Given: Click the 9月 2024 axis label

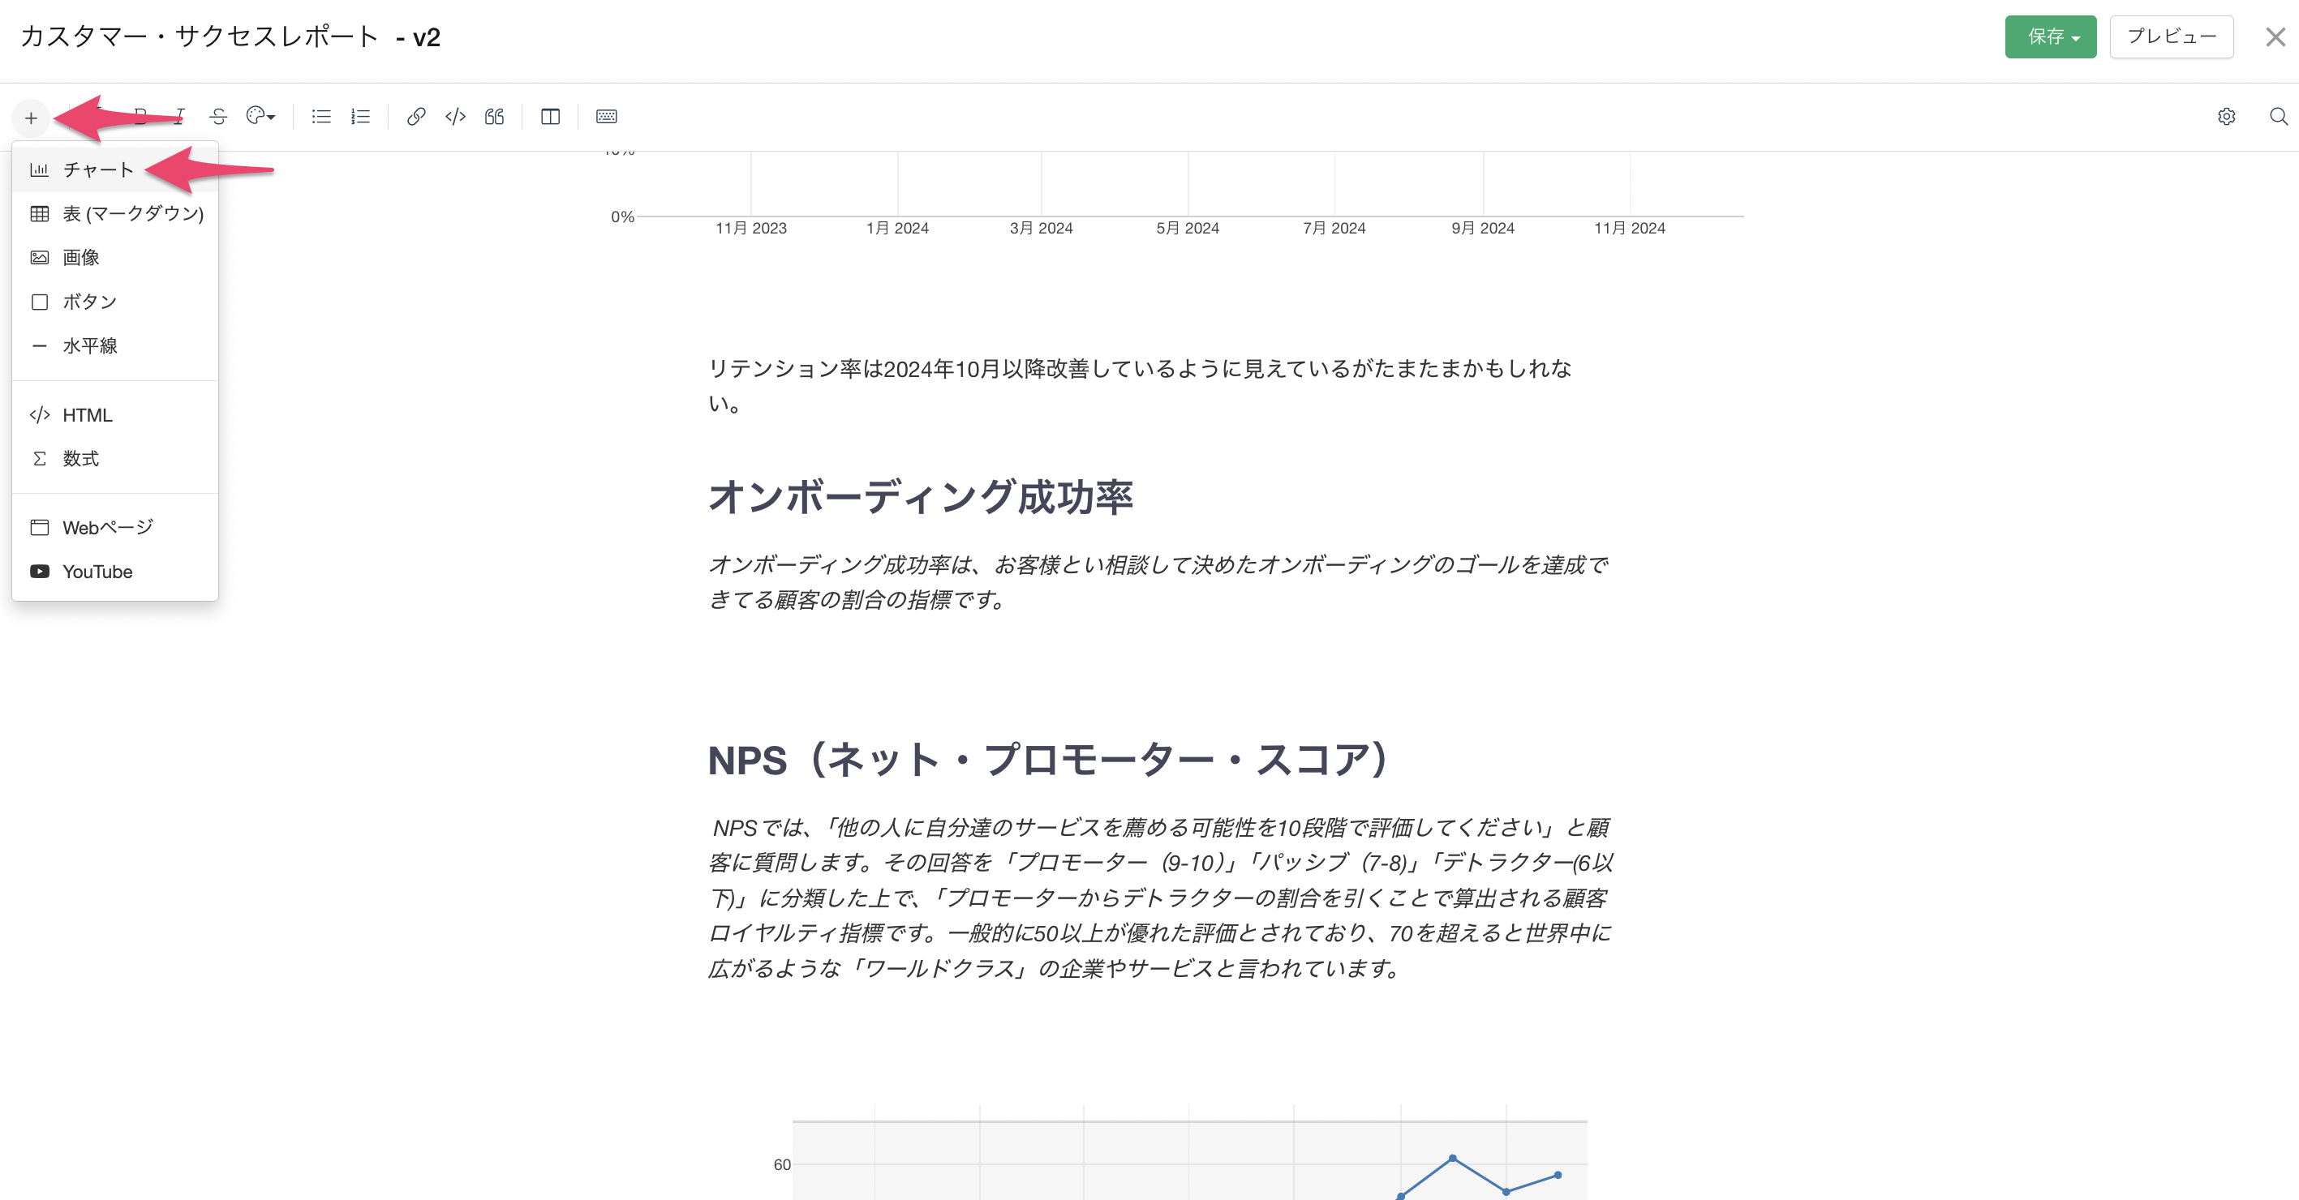Looking at the screenshot, I should click(1482, 229).
